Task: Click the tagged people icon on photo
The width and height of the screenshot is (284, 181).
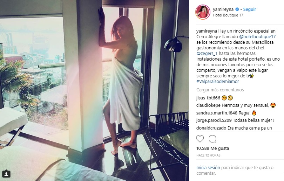Action: coord(6,174)
